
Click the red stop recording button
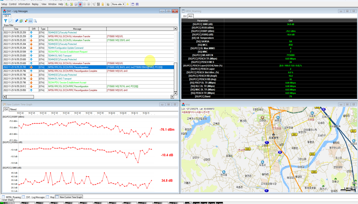pos(80,4)
